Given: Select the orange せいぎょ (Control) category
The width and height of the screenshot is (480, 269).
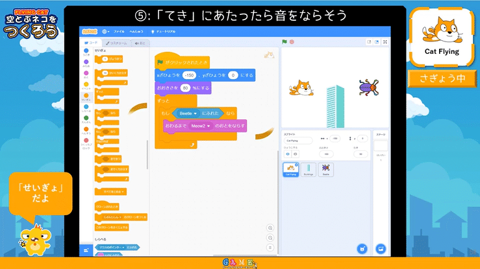Looking at the screenshot, I should click(x=86, y=97).
